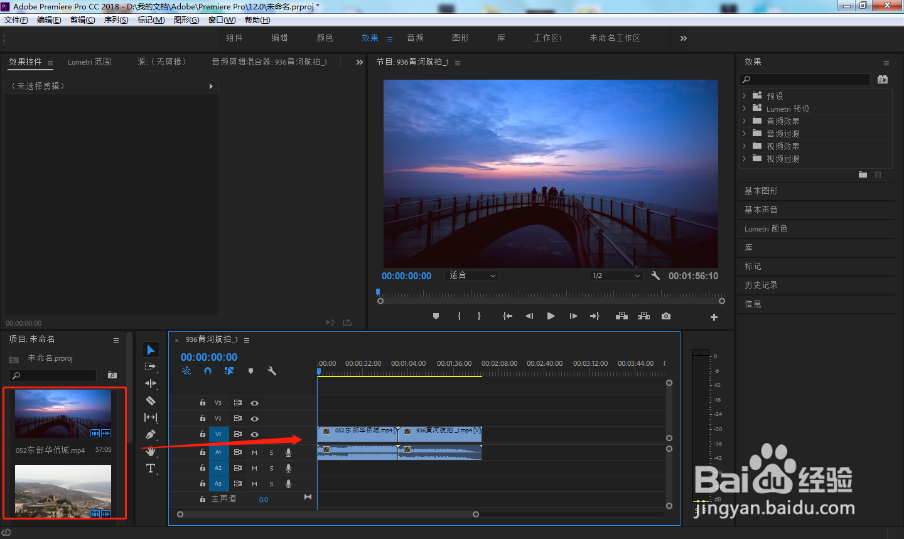
Task: Click the timeline horizontal zoom scrollbar
Action: [328, 515]
